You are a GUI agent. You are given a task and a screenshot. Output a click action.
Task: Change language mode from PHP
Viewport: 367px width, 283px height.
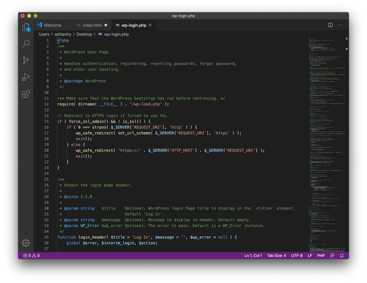point(321,256)
